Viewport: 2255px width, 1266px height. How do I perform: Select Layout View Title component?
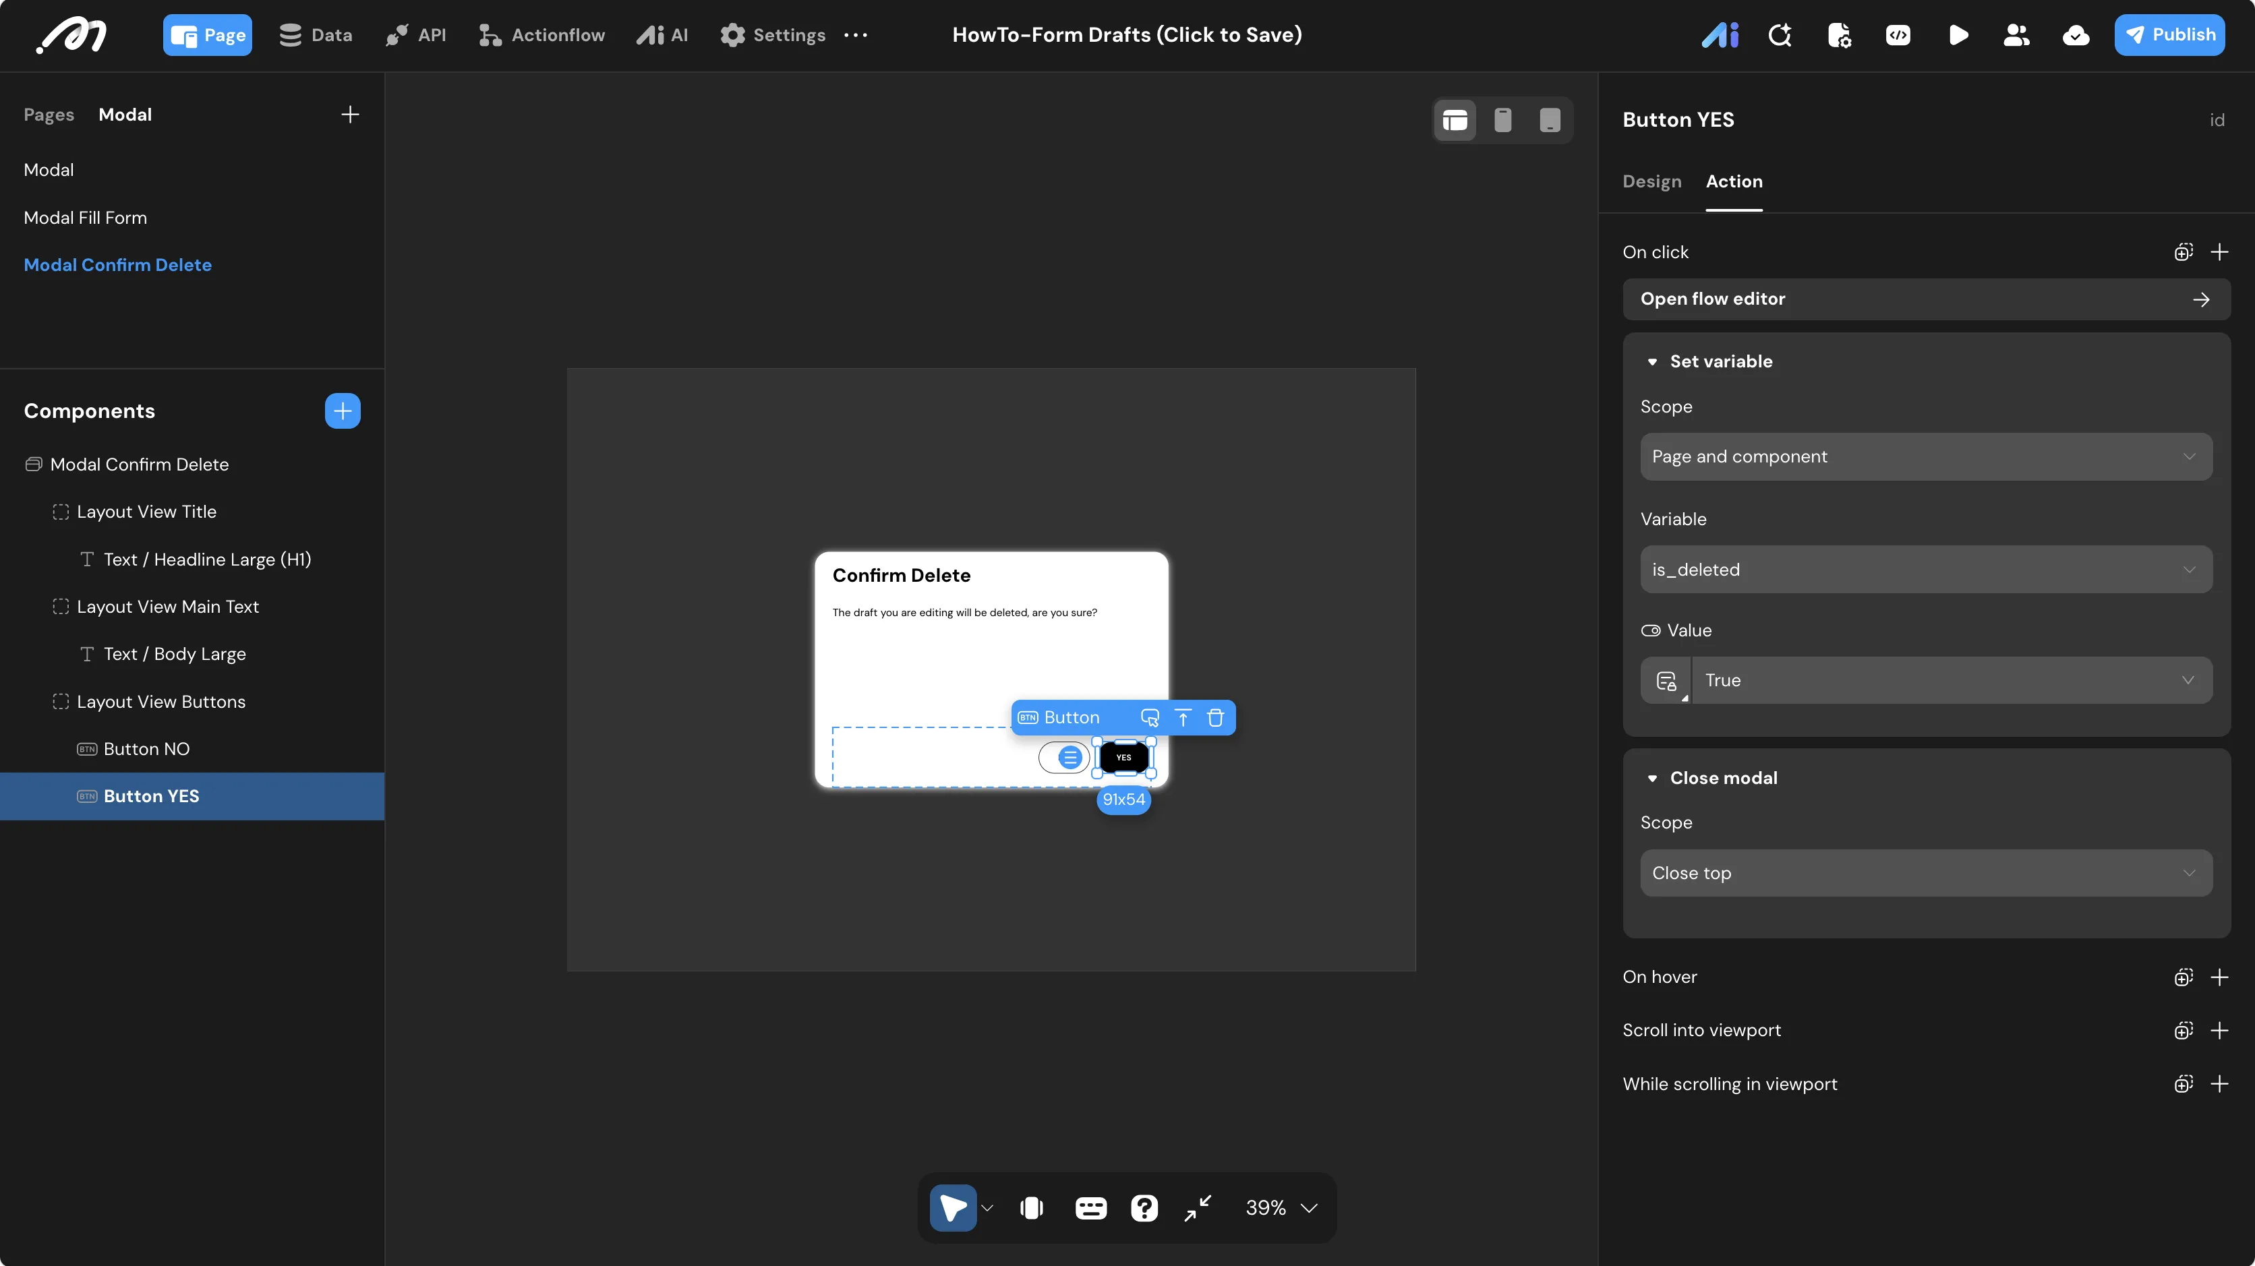click(146, 512)
